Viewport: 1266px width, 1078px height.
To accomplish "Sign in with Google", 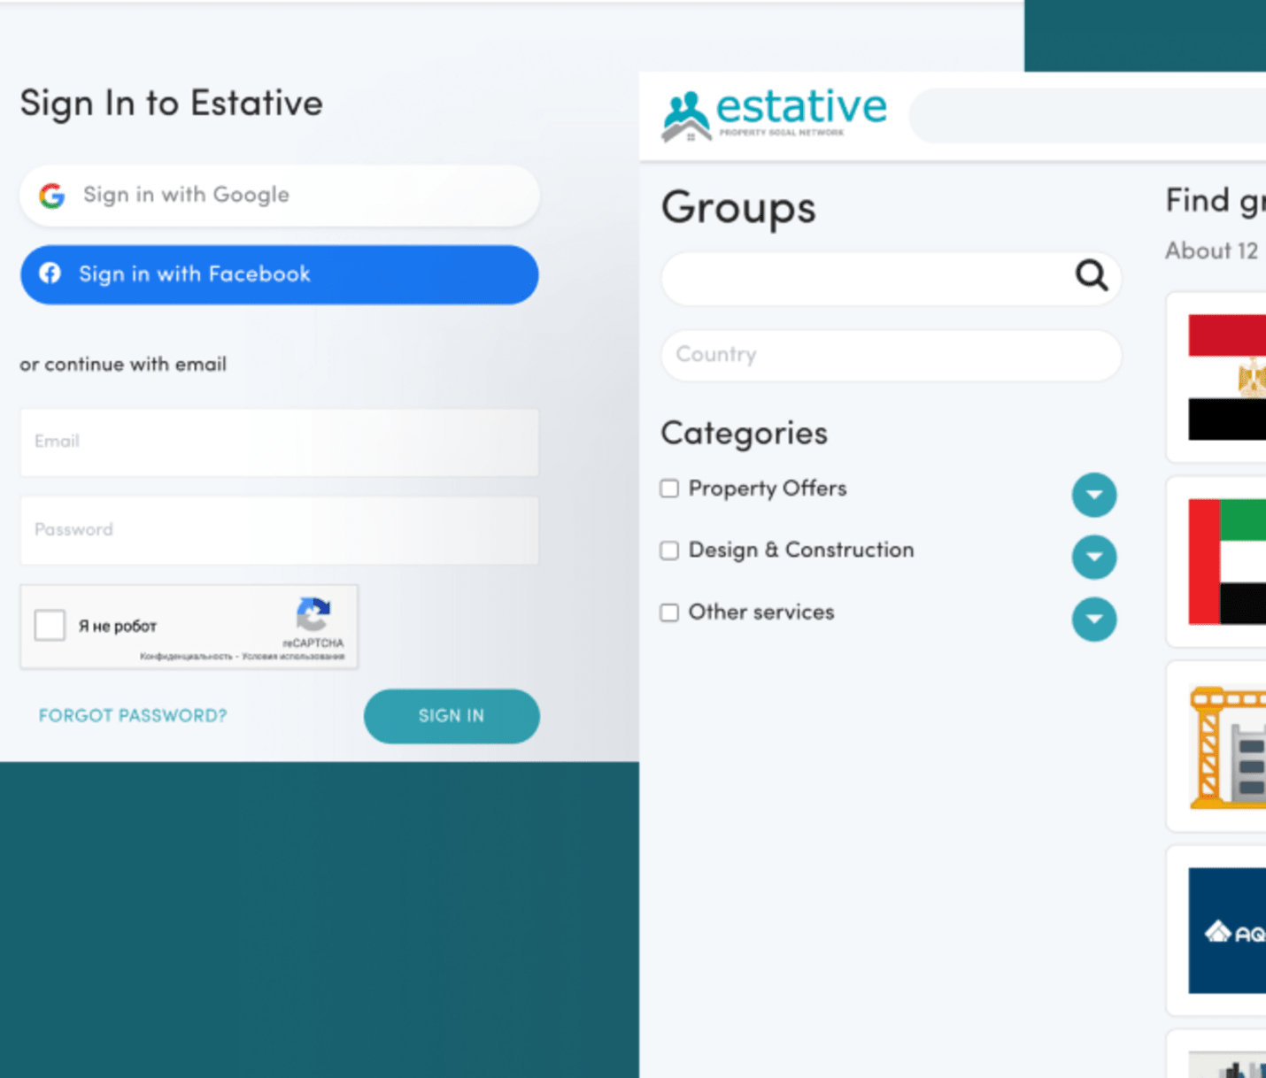I will click(x=280, y=196).
